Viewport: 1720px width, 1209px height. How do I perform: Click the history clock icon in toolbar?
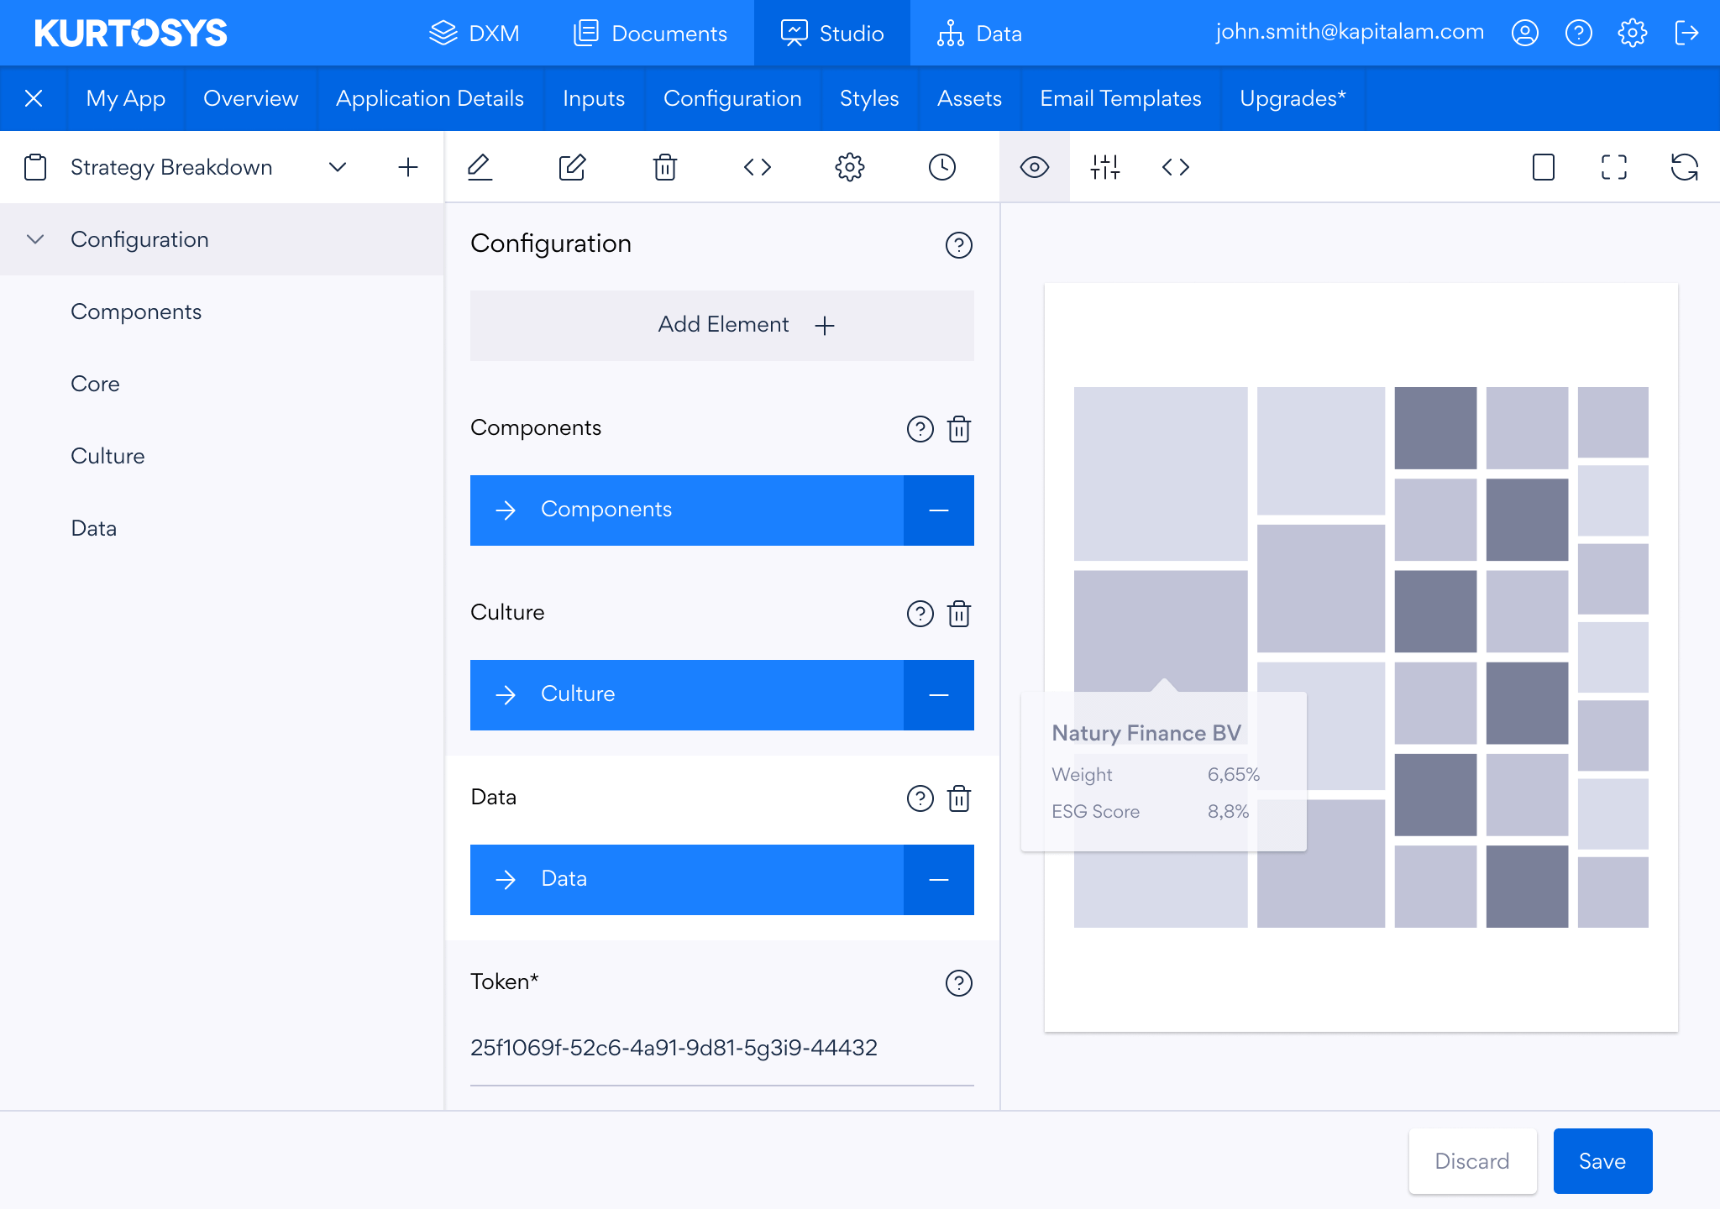(941, 167)
